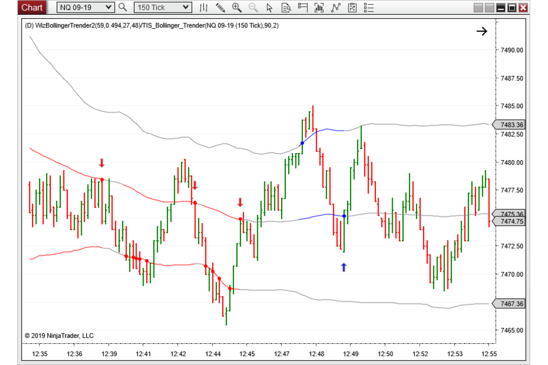
Task: Click the 7470.00 price axis label
Action: [x=512, y=275]
